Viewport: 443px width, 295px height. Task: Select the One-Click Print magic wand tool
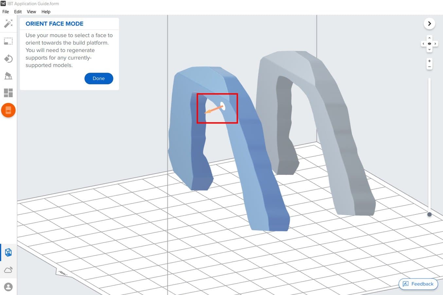pos(8,24)
